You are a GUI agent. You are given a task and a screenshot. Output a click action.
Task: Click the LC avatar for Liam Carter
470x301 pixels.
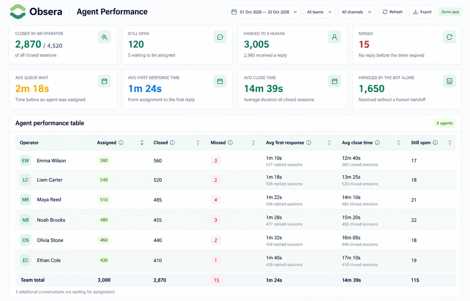pos(26,180)
